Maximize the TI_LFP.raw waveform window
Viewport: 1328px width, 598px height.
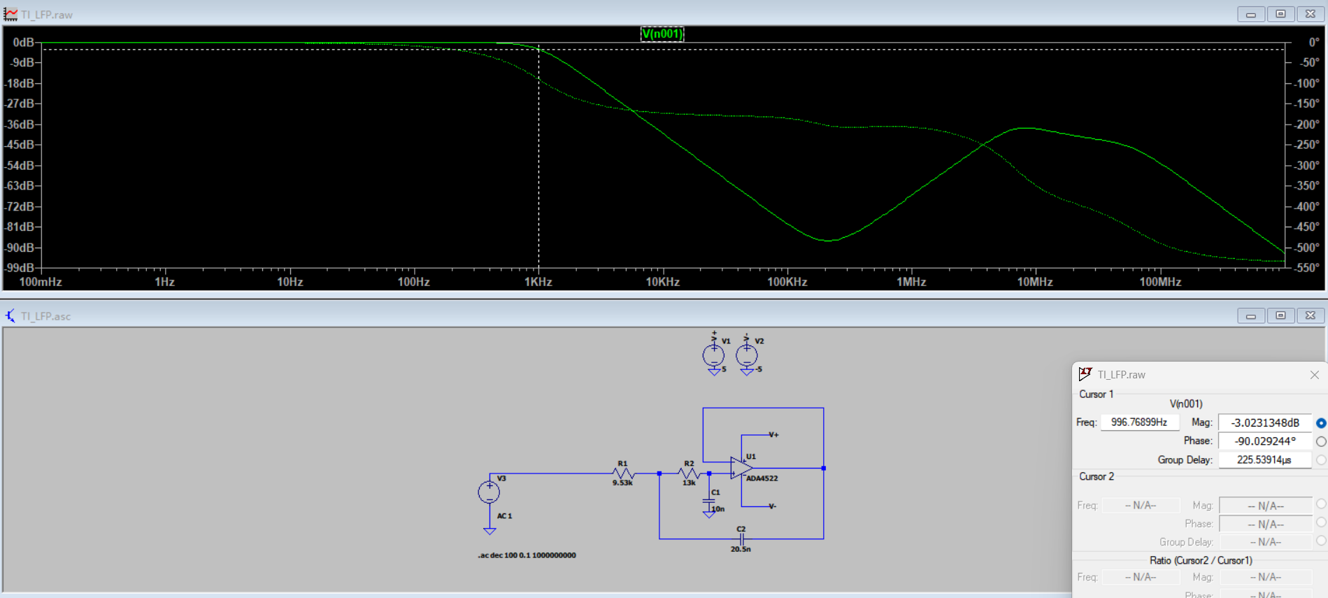1280,14
